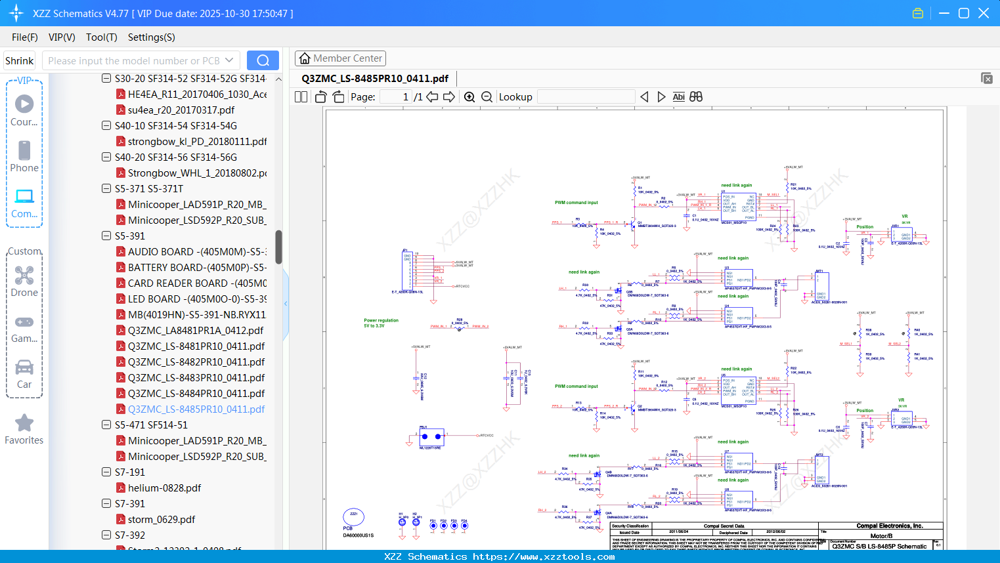This screenshot has height=563, width=1000.
Task: Click the file tree vertical scrollbar
Action: coord(278,247)
